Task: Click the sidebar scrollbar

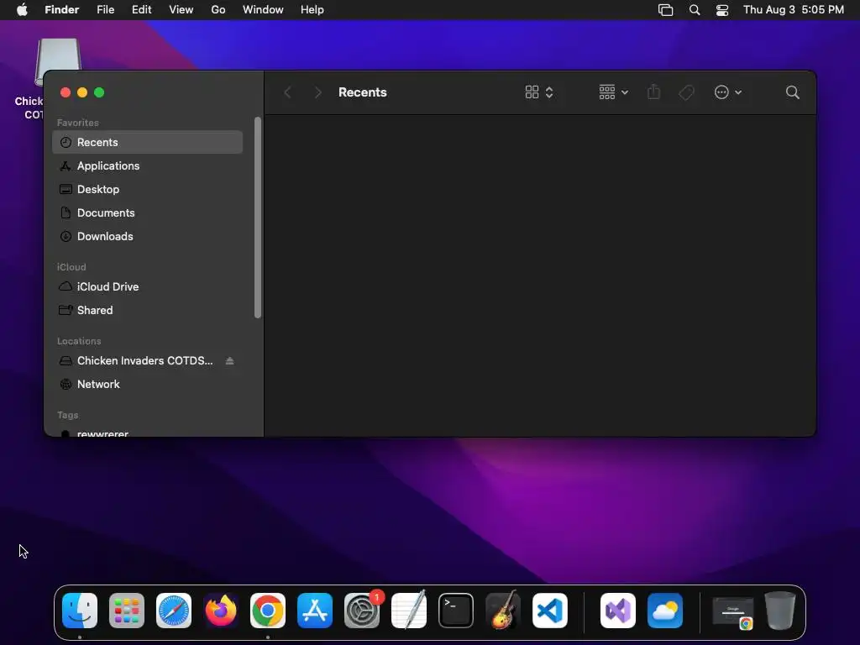Action: [x=258, y=218]
